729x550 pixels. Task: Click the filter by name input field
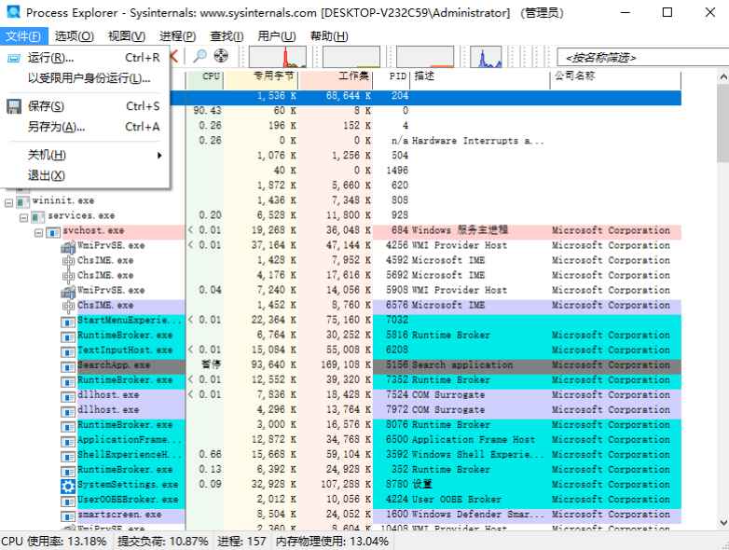tap(643, 58)
